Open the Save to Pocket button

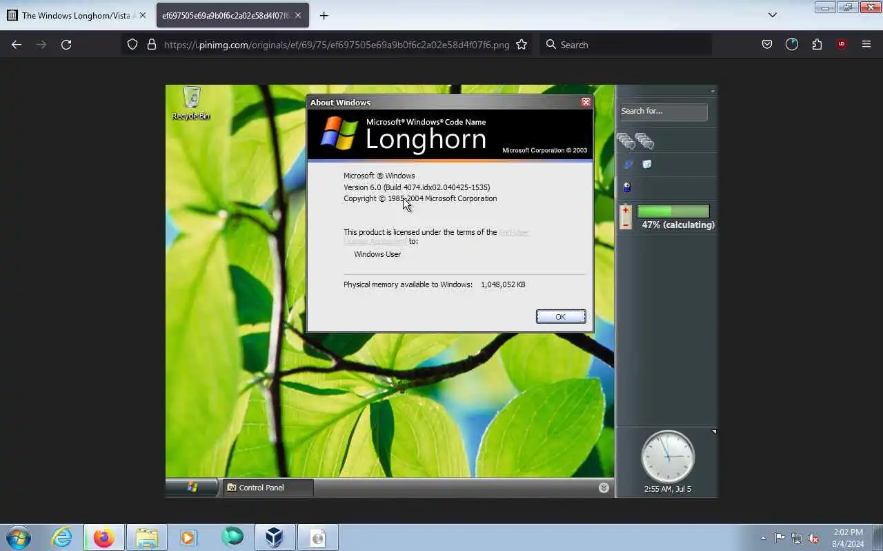click(x=766, y=44)
